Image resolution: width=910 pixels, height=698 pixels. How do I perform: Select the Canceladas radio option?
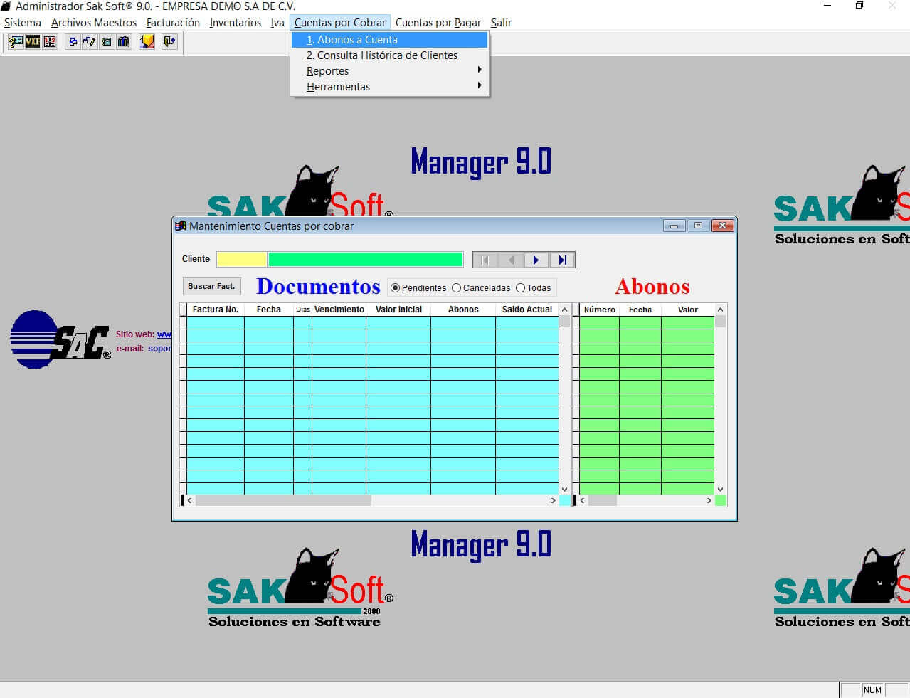(x=481, y=288)
